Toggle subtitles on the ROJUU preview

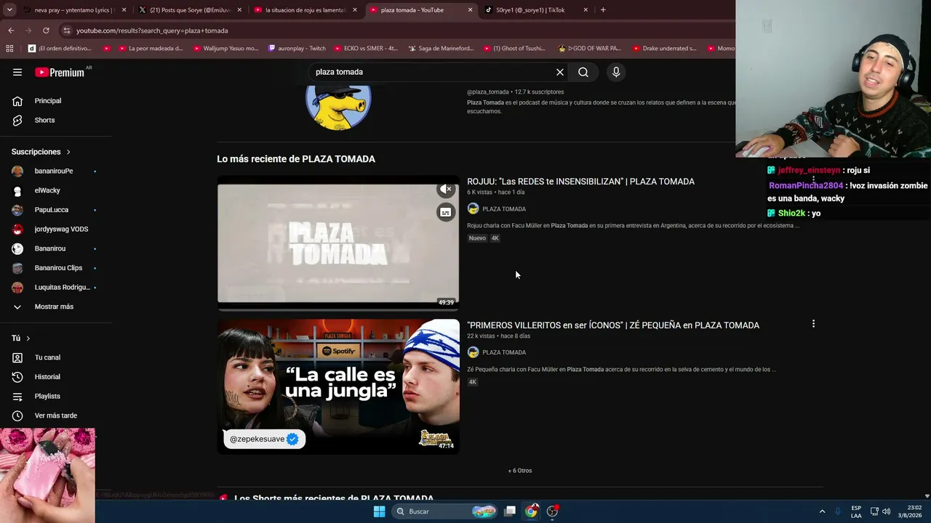click(x=446, y=212)
